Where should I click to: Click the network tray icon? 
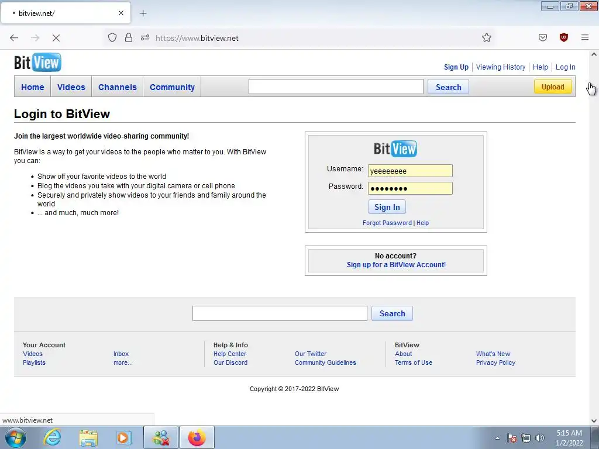pyautogui.click(x=526, y=438)
